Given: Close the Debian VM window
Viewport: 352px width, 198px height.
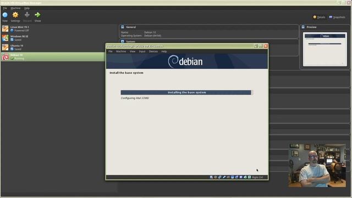Looking at the screenshot, I should coord(266,46).
